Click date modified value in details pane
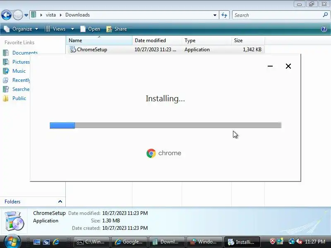Viewport: 331px width, 248px height. coord(125,213)
